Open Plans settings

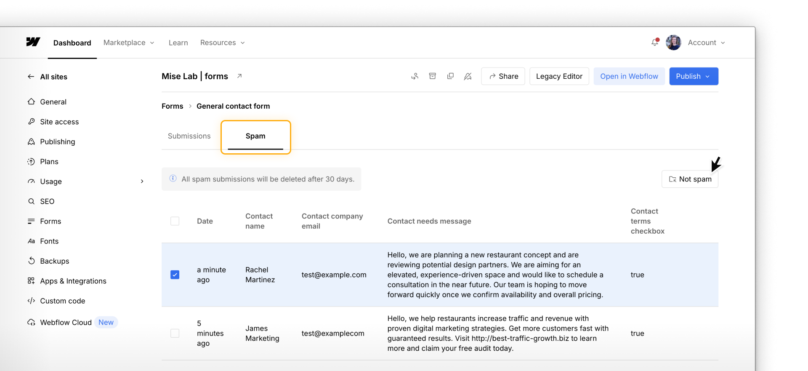click(43, 162)
